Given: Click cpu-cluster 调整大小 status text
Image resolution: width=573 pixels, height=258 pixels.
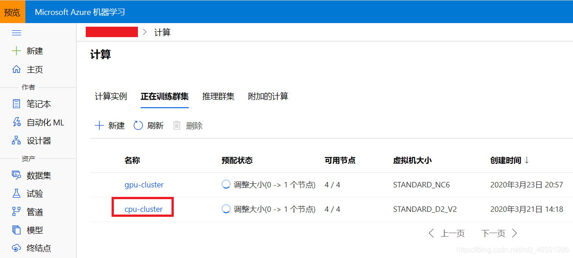Looking at the screenshot, I should (x=274, y=209).
